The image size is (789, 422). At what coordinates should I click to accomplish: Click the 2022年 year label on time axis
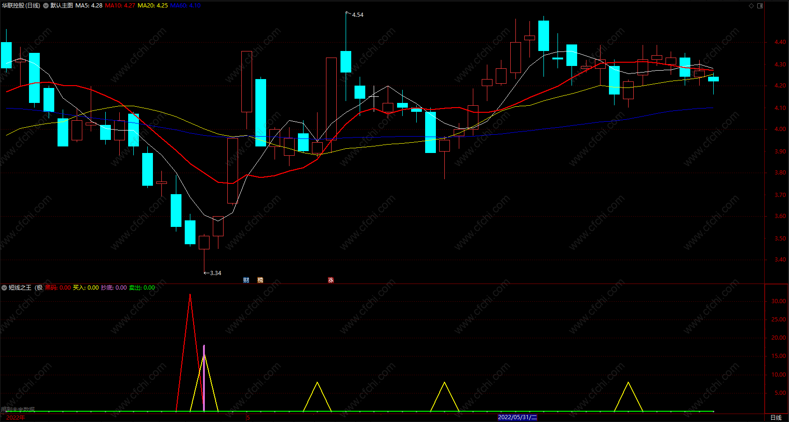coord(15,417)
